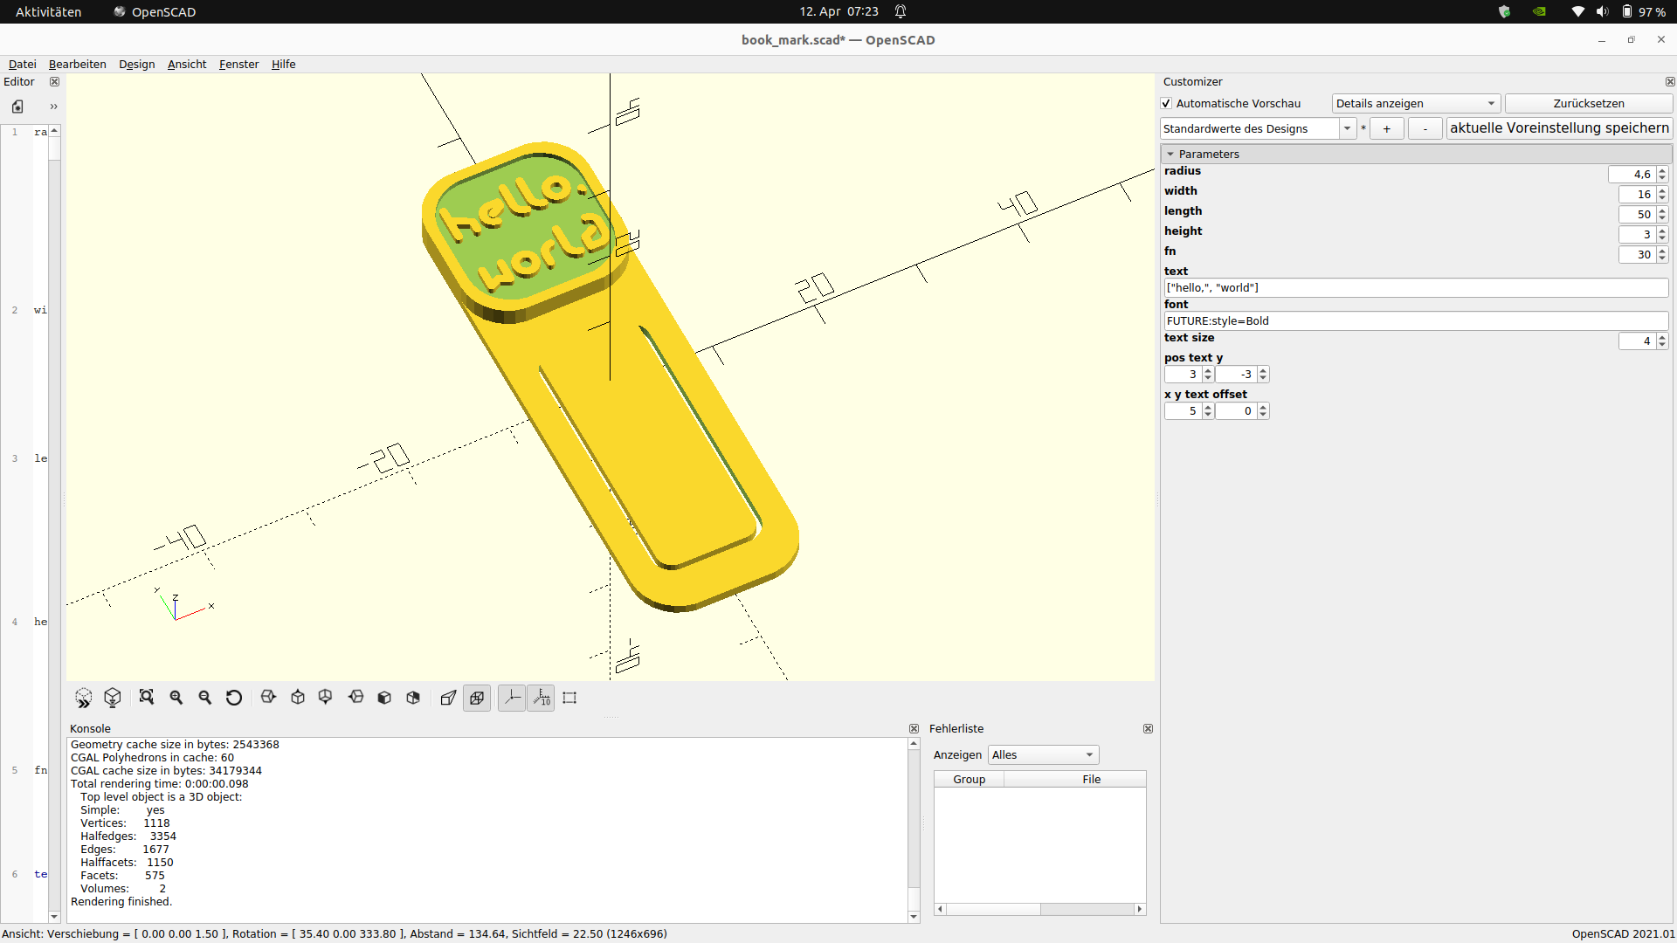Reset the viewport view
The width and height of the screenshot is (1677, 943).
point(233,698)
